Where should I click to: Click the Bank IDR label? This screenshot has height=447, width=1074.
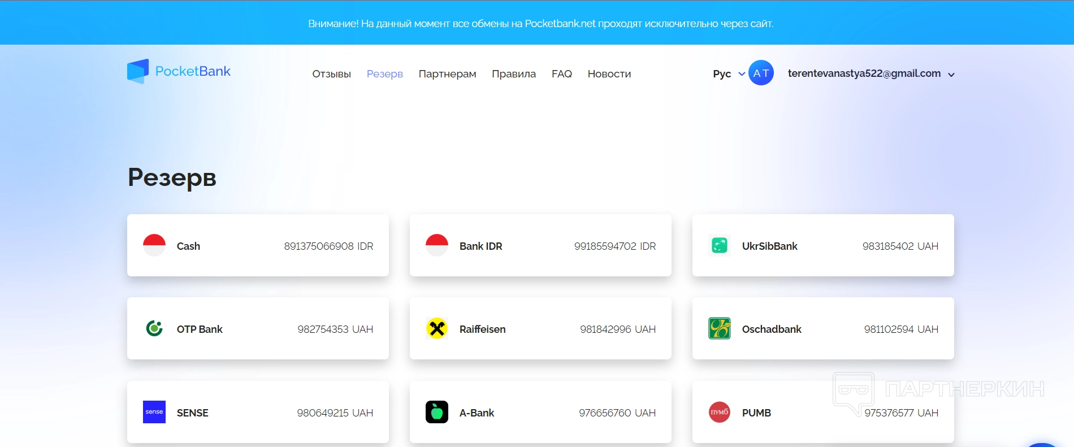(481, 246)
